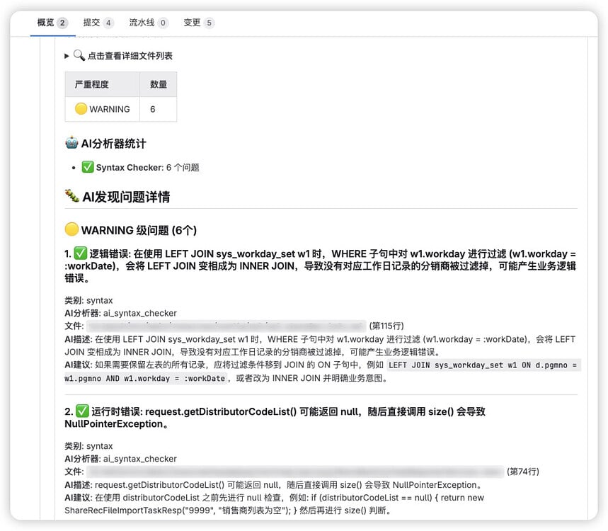Click the 数量 table column header
608x531 pixels.
point(159,84)
